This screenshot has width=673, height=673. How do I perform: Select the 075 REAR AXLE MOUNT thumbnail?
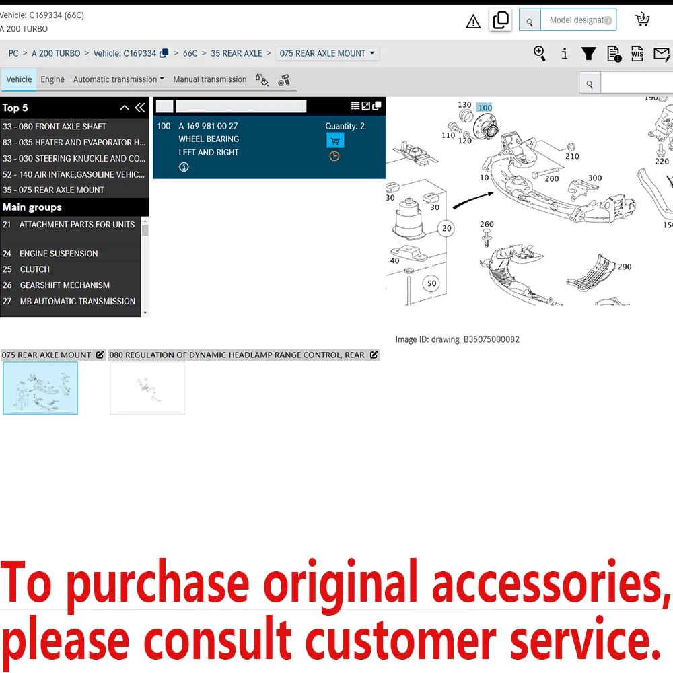[x=40, y=388]
